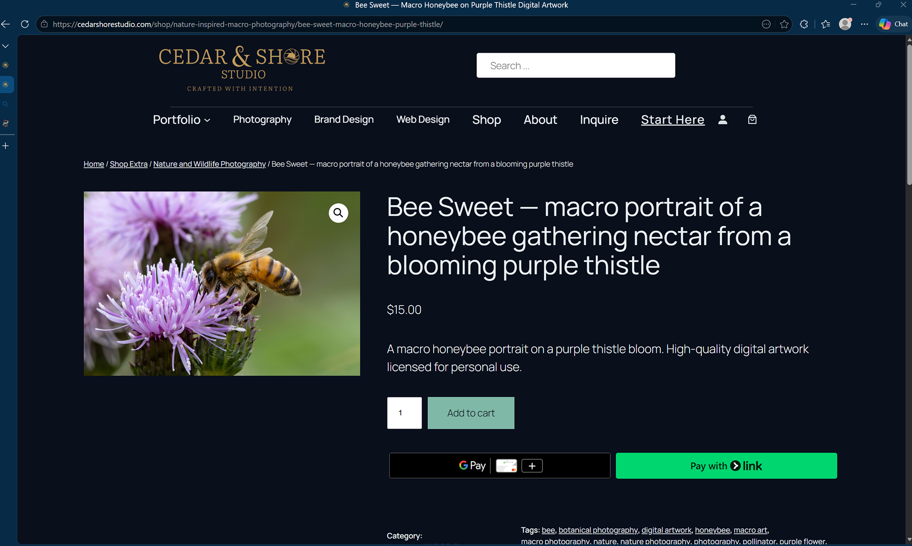This screenshot has width=912, height=546.
Task: Open the 'honeybee' tag link
Action: pyautogui.click(x=712, y=530)
